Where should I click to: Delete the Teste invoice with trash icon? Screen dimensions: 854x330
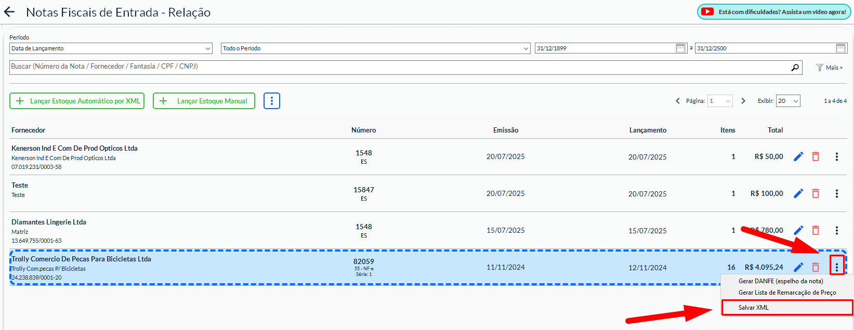pos(816,193)
